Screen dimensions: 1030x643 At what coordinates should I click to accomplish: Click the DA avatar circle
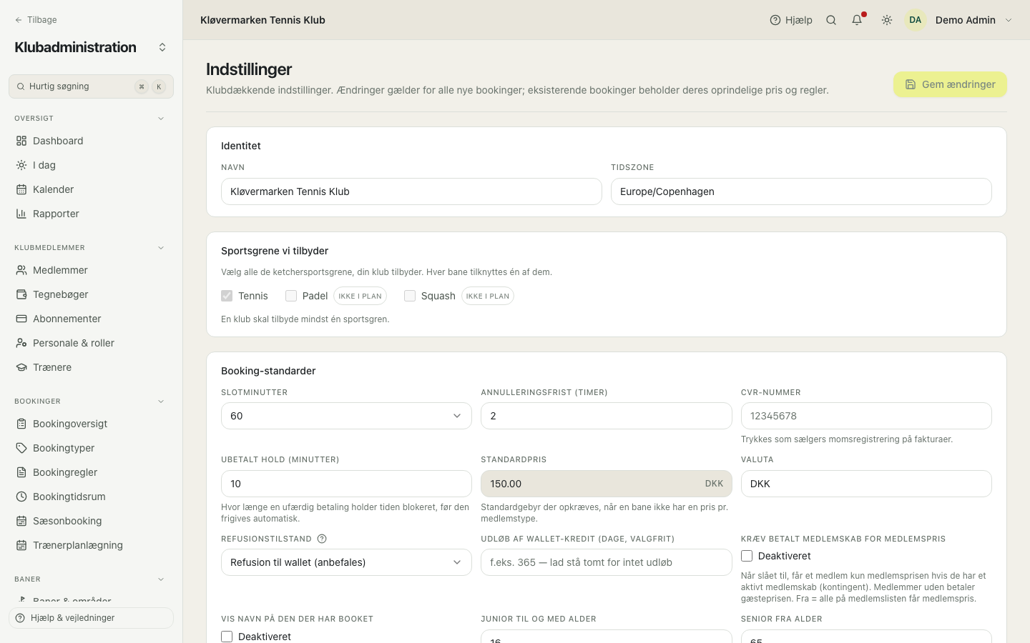[916, 20]
